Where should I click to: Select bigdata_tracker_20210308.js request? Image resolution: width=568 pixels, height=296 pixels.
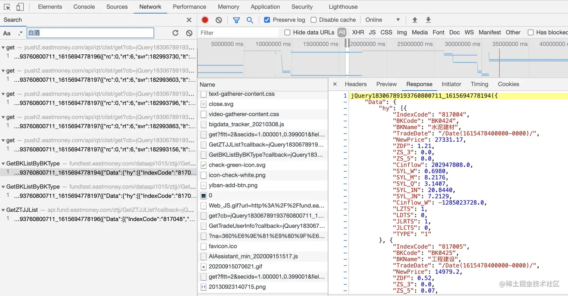(263, 124)
